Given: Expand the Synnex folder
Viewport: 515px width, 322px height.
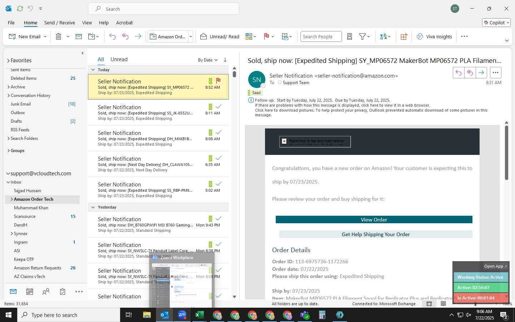Looking at the screenshot, I should [12, 234].
